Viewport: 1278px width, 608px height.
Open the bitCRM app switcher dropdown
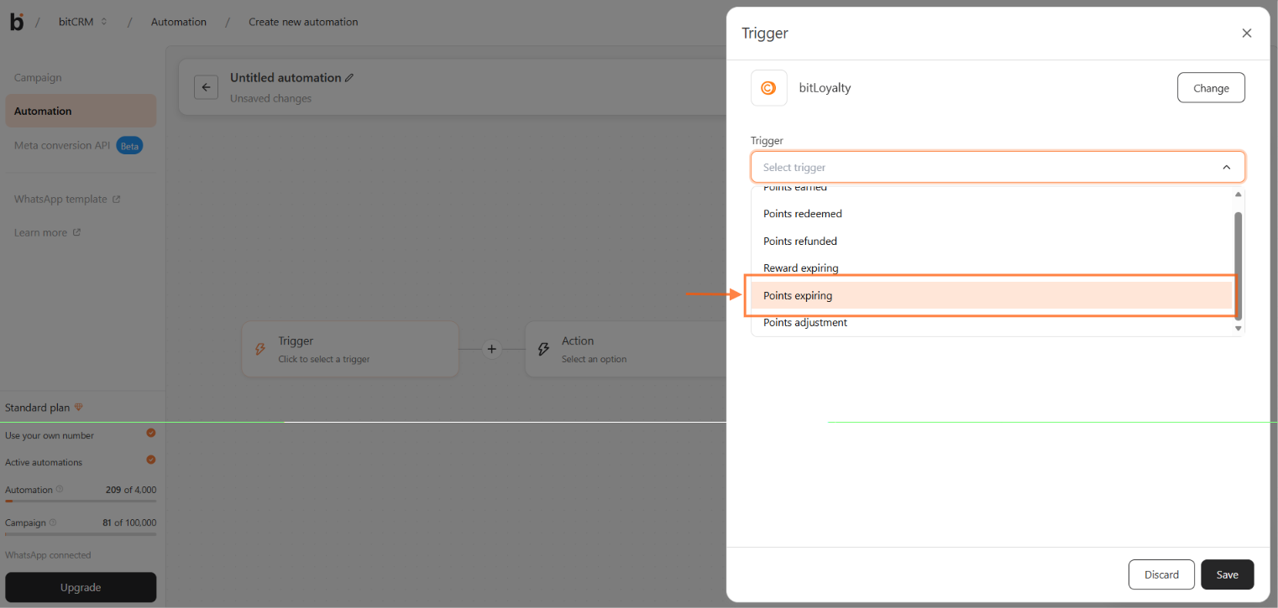click(83, 22)
